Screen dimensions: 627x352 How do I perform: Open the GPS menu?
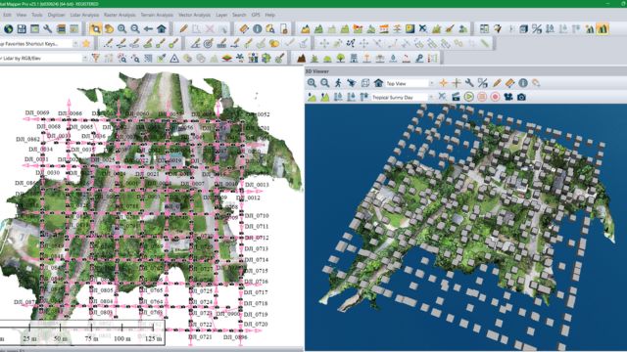(256, 15)
